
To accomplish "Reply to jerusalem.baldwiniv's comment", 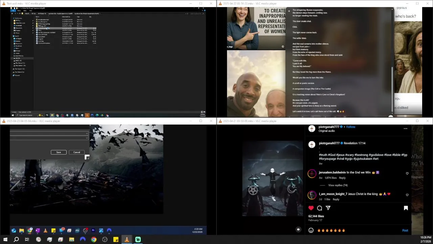I will pyautogui.click(x=342, y=178).
